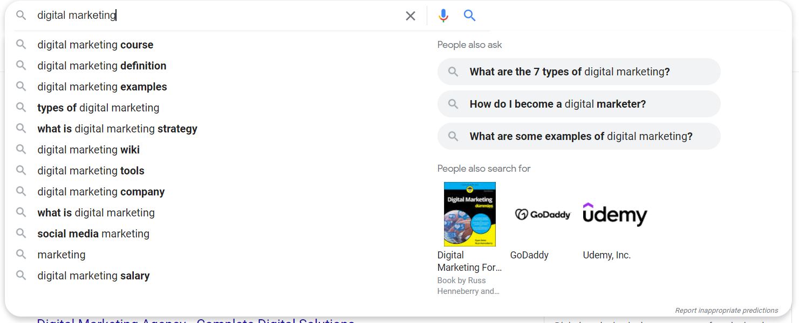The height and width of the screenshot is (323, 799).
Task: Click inside the search input field
Action: pos(216,15)
